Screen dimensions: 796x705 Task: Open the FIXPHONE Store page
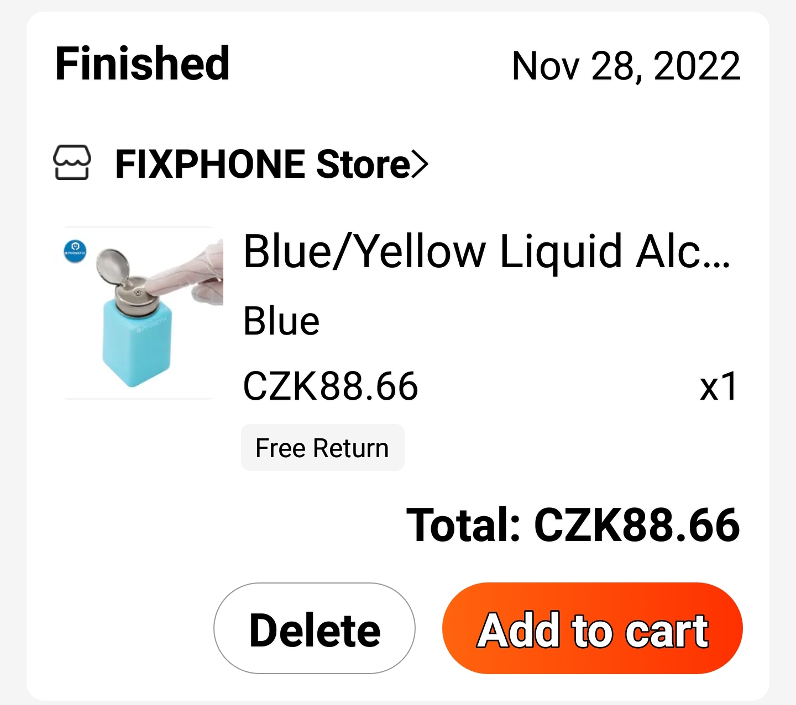[263, 165]
